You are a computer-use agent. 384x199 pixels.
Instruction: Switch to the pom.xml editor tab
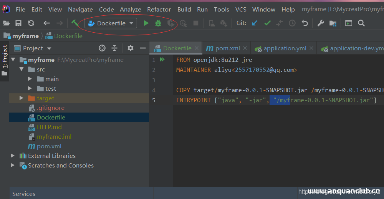[x=227, y=48]
